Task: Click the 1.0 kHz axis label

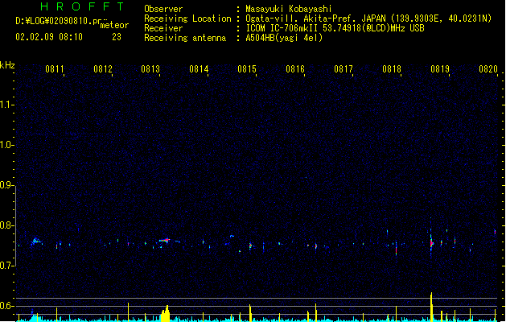Action: [x=7, y=145]
